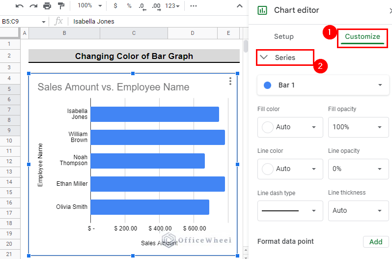Apply currency format with $ icon
This screenshot has height=259, width=392.
coord(115,5)
